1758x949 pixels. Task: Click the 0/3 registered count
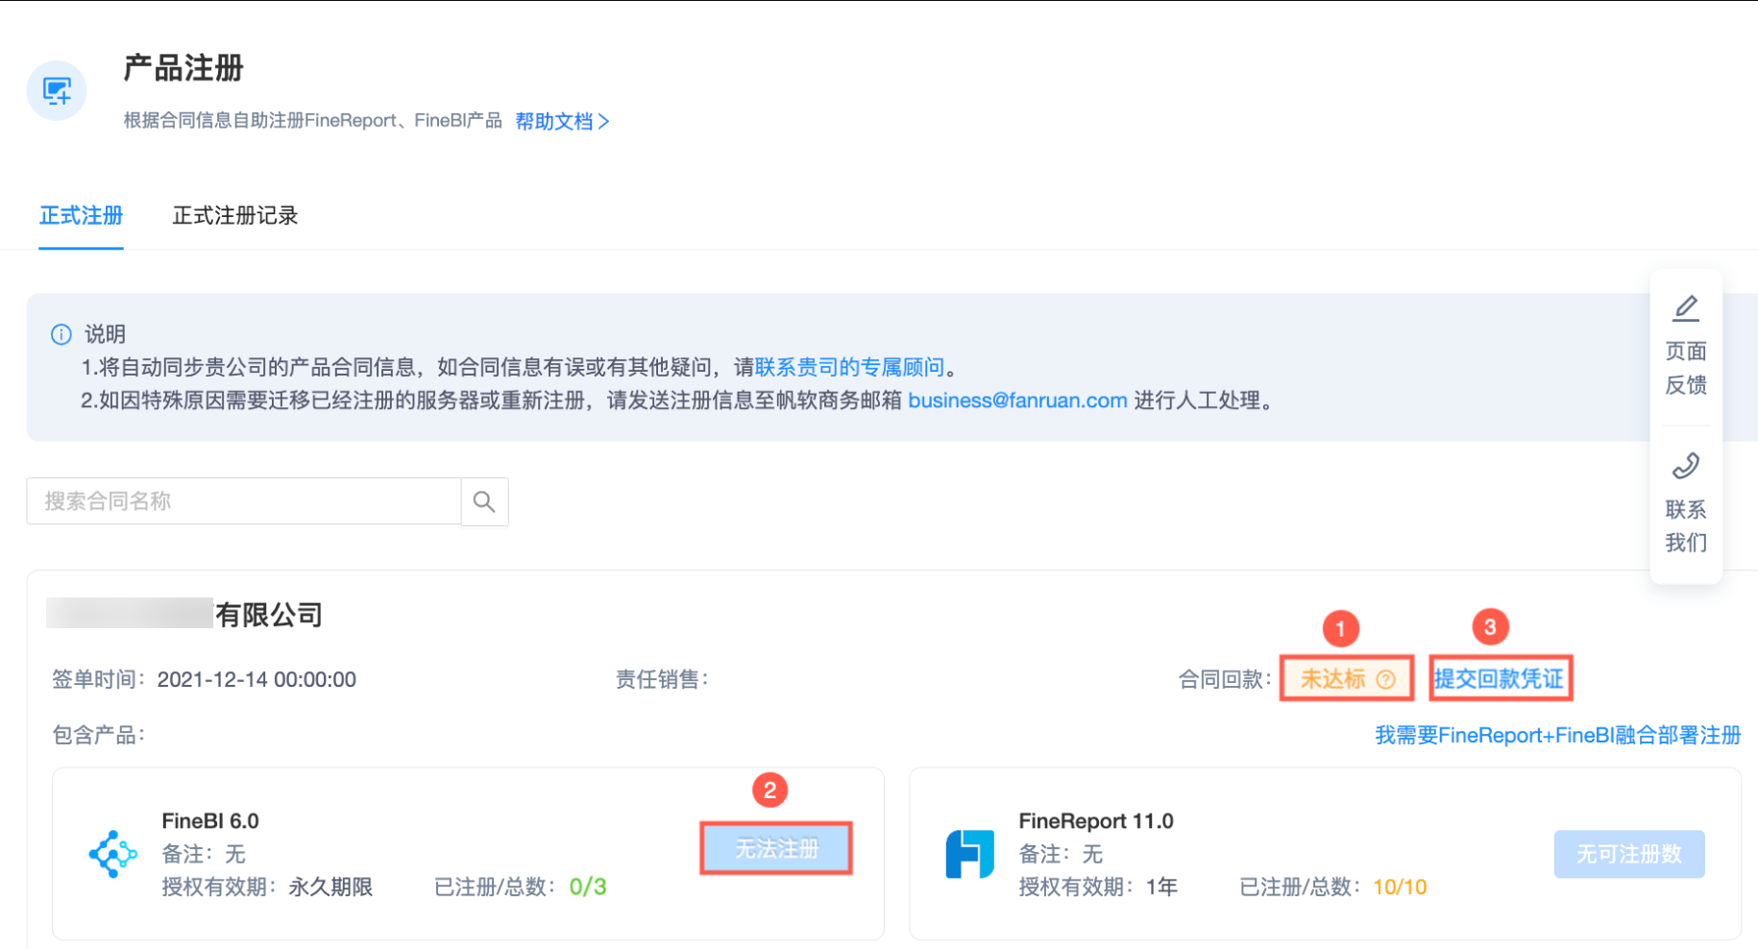pyautogui.click(x=588, y=887)
